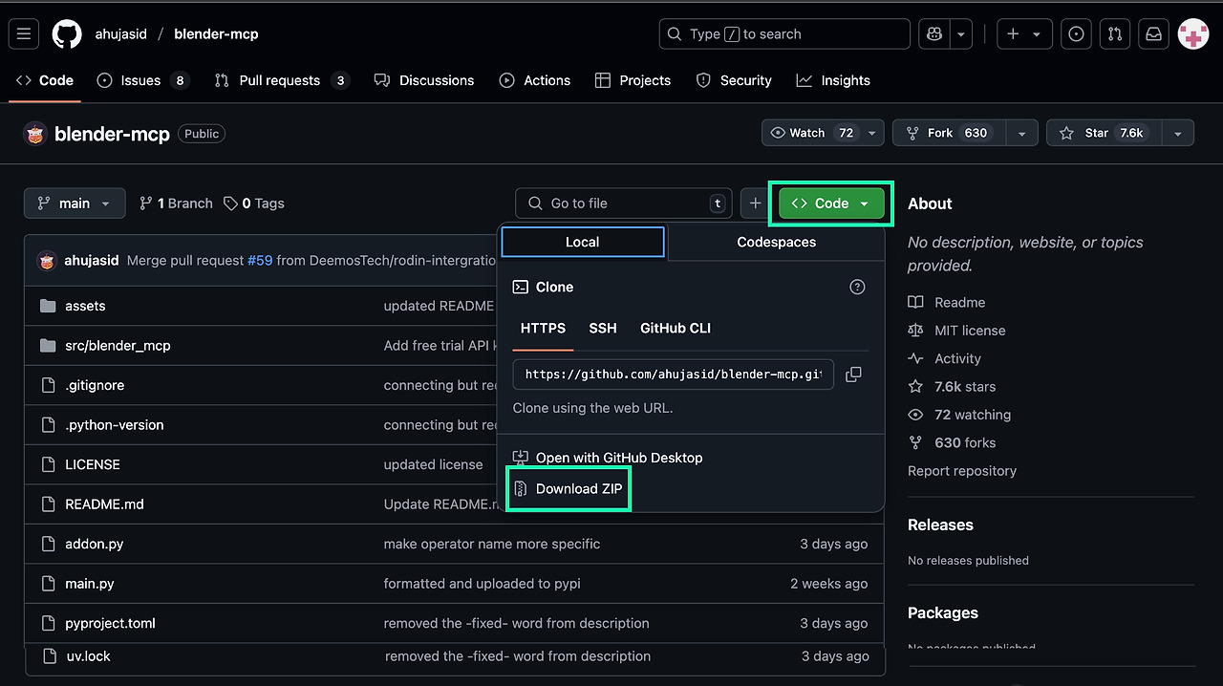This screenshot has width=1223, height=686.
Task: Open the create new plus dropdown
Action: click(x=1024, y=33)
